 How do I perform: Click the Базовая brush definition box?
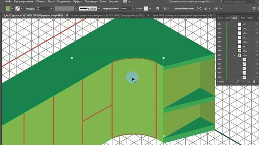pyautogui.click(x=88, y=8)
